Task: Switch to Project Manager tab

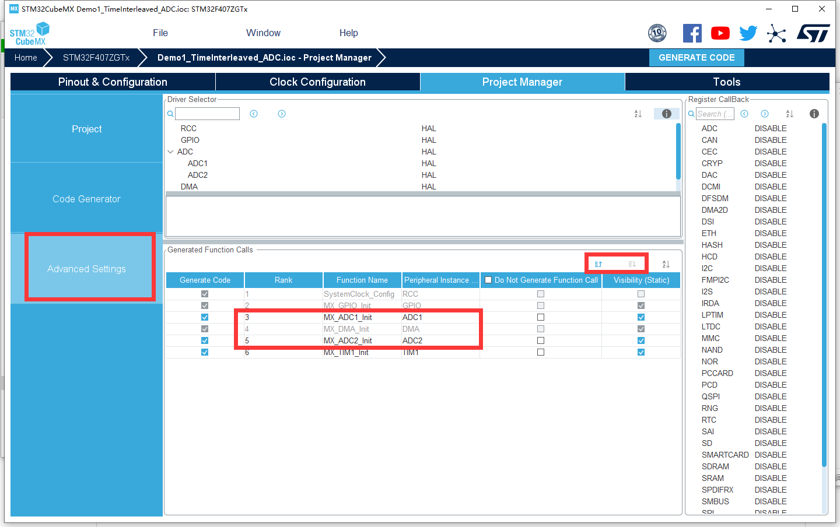Action: 522,82
